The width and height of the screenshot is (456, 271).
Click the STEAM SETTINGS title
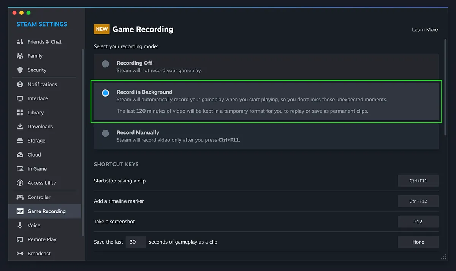click(x=42, y=24)
